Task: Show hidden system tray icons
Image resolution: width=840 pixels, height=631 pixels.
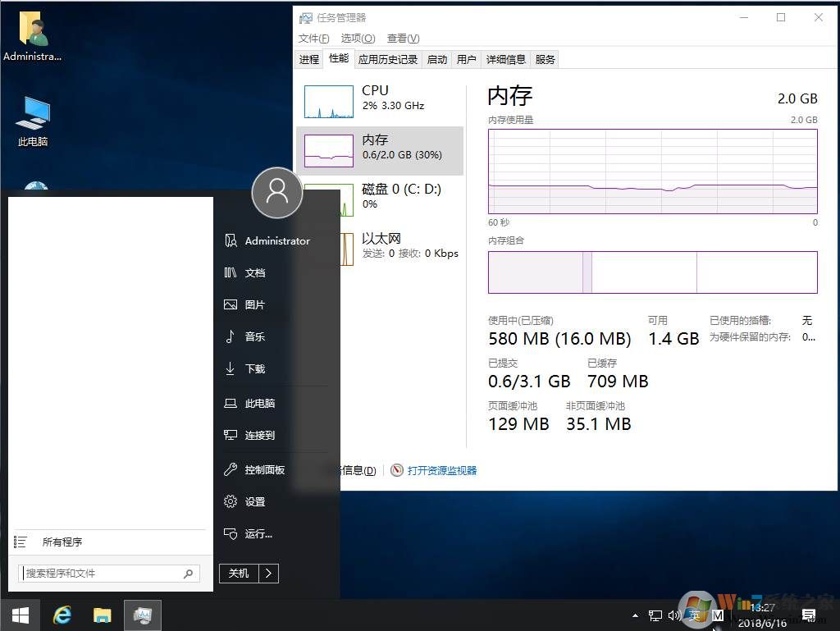Action: pos(635,615)
